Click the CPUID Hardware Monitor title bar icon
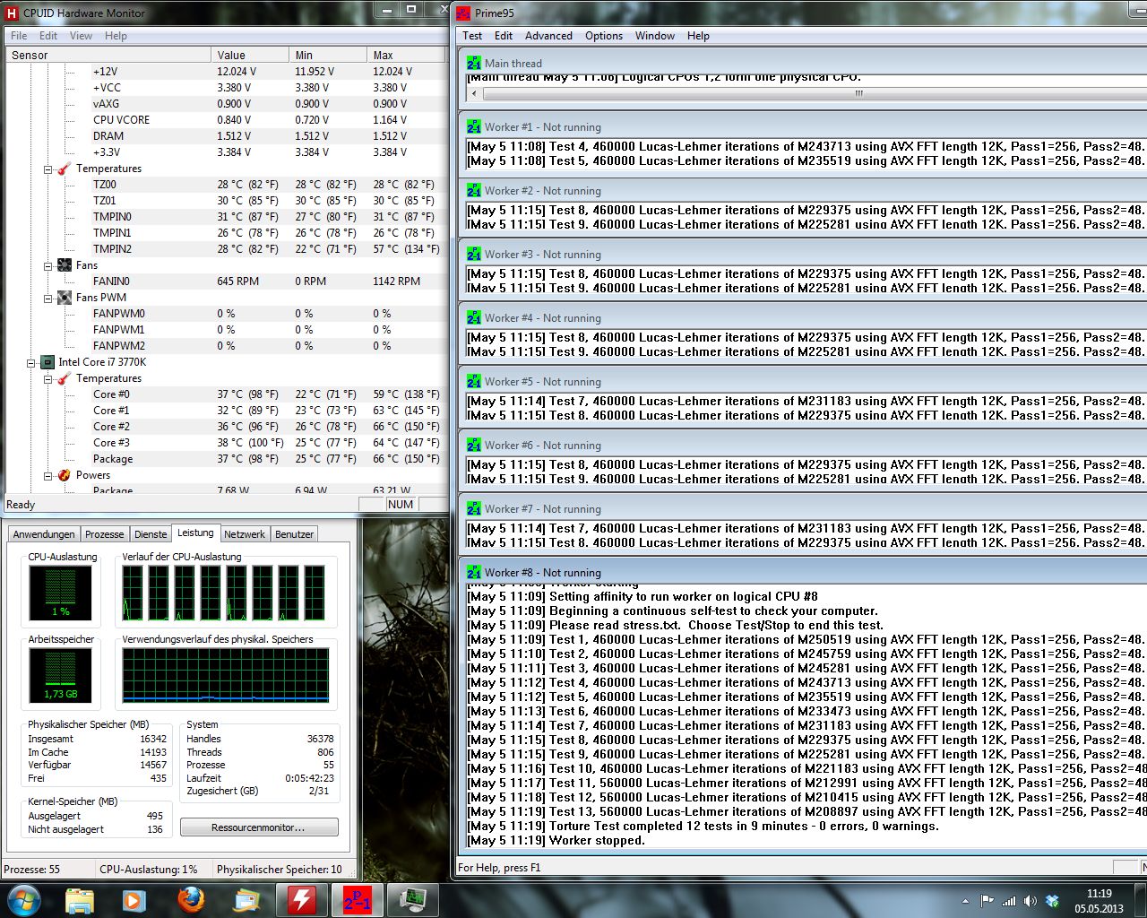The height and width of the screenshot is (918, 1147). (13, 13)
